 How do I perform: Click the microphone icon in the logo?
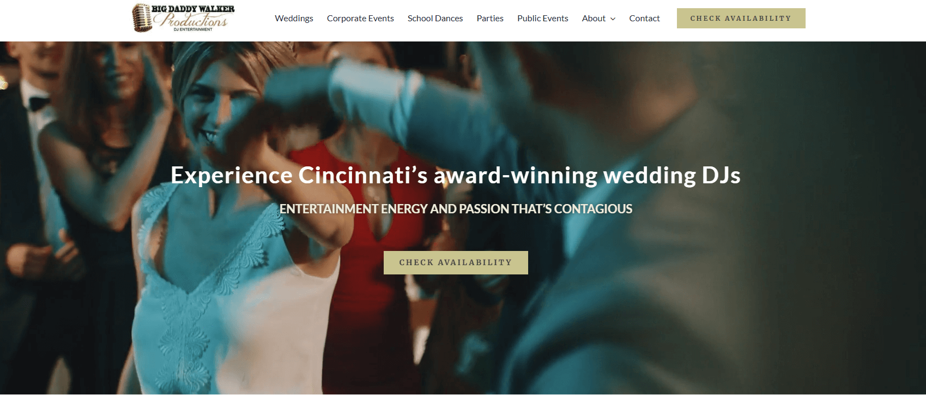(142, 18)
